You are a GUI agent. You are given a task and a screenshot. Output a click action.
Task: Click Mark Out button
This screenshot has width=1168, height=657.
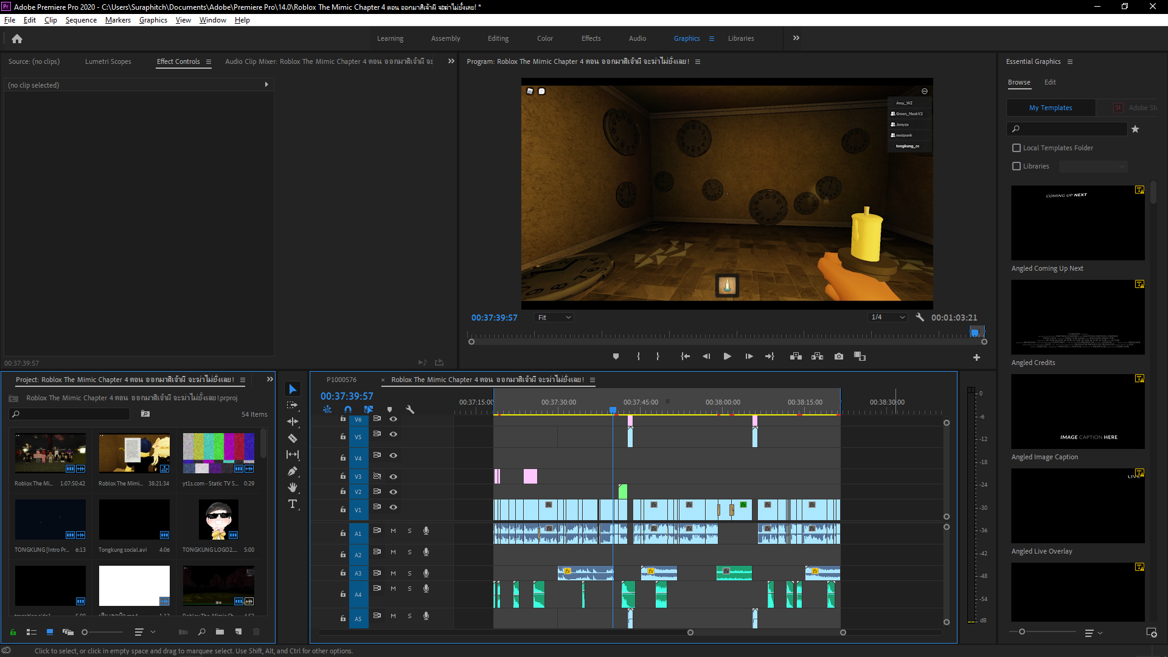658,356
